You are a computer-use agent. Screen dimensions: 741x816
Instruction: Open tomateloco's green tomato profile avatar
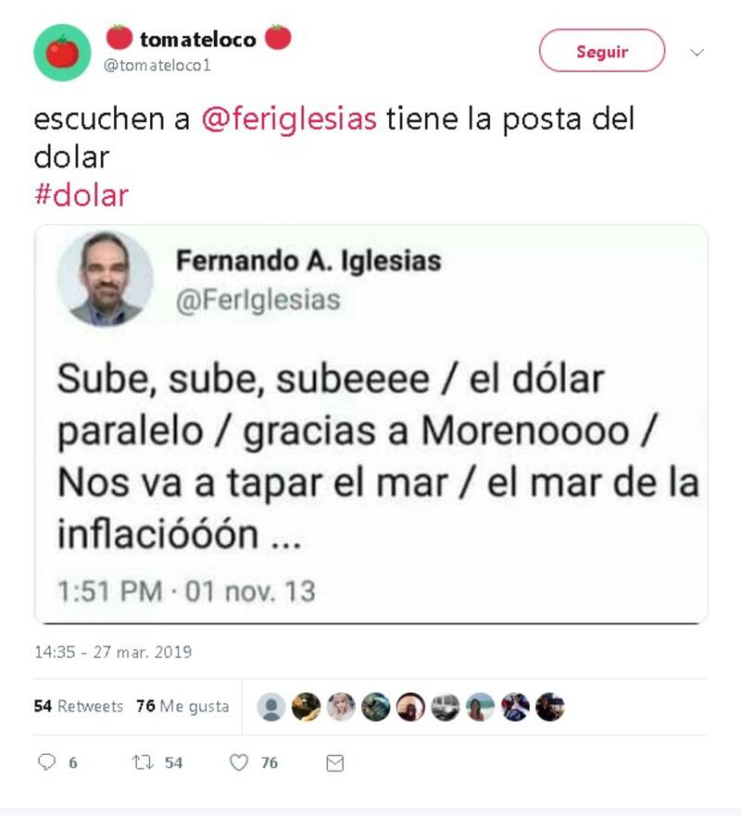coord(63,53)
